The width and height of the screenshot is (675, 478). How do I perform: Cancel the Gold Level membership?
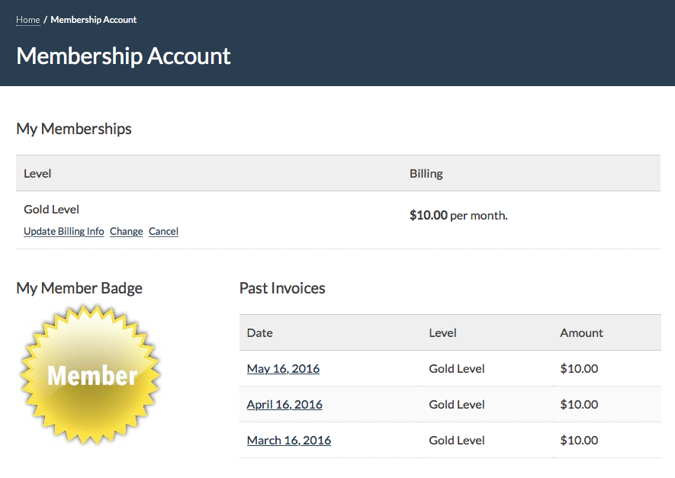tap(163, 231)
